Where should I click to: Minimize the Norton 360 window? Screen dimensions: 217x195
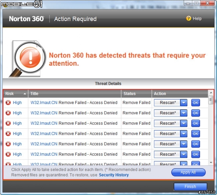coord(188,3)
